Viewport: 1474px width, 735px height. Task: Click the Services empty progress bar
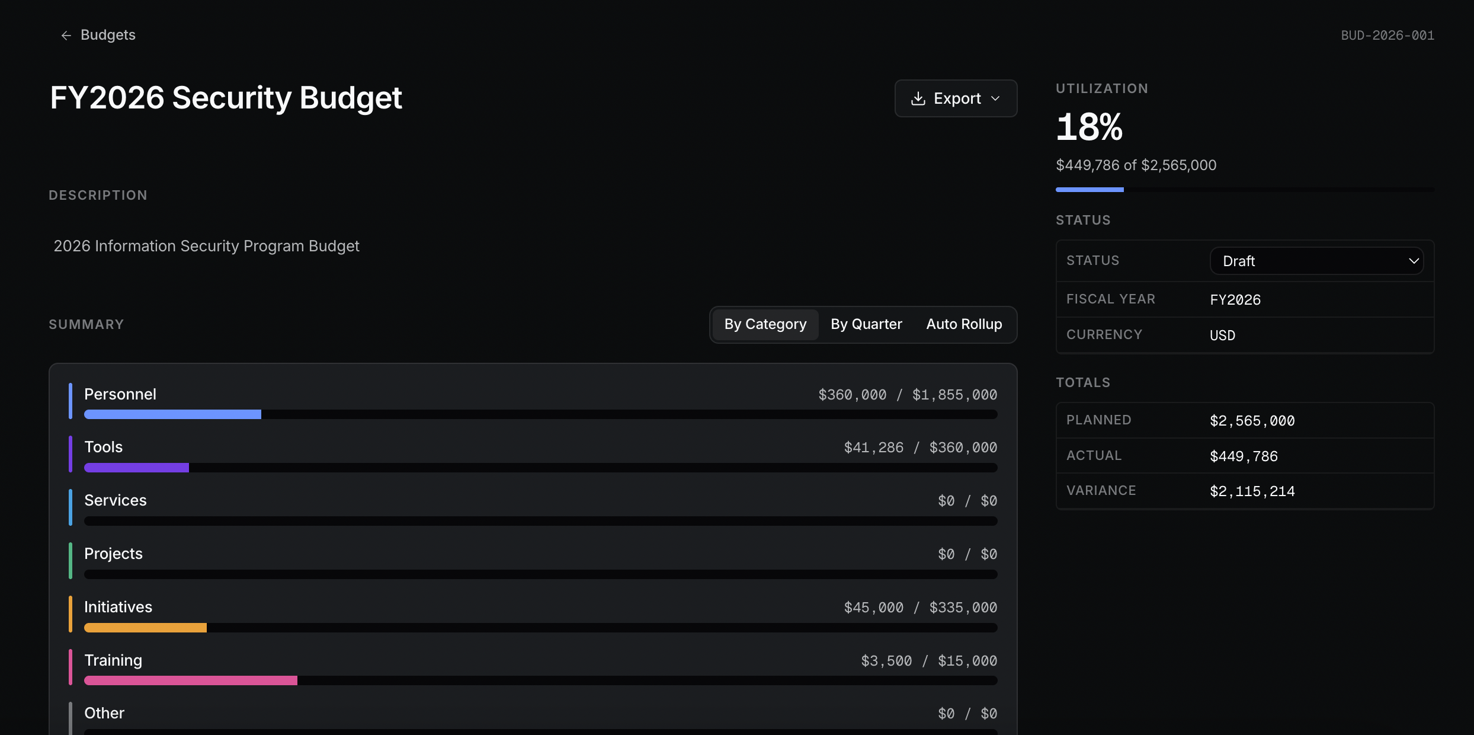pyautogui.click(x=540, y=521)
